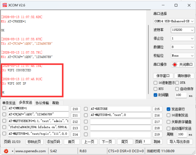Open the data bits dropdown showing 8

tap(183, 47)
